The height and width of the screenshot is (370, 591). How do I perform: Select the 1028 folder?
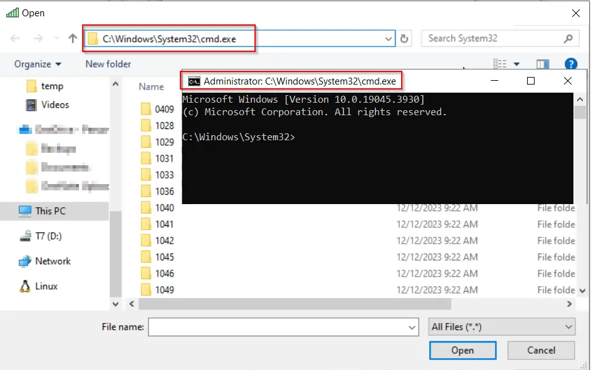click(164, 126)
